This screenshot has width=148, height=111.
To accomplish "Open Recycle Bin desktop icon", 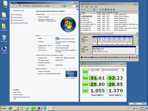I will (x=4, y=38).
